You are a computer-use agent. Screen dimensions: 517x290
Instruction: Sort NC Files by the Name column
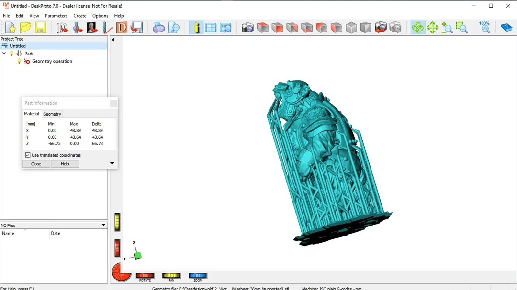(25, 233)
